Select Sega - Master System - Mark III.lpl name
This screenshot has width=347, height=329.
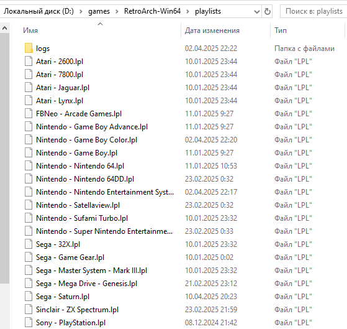92,271
